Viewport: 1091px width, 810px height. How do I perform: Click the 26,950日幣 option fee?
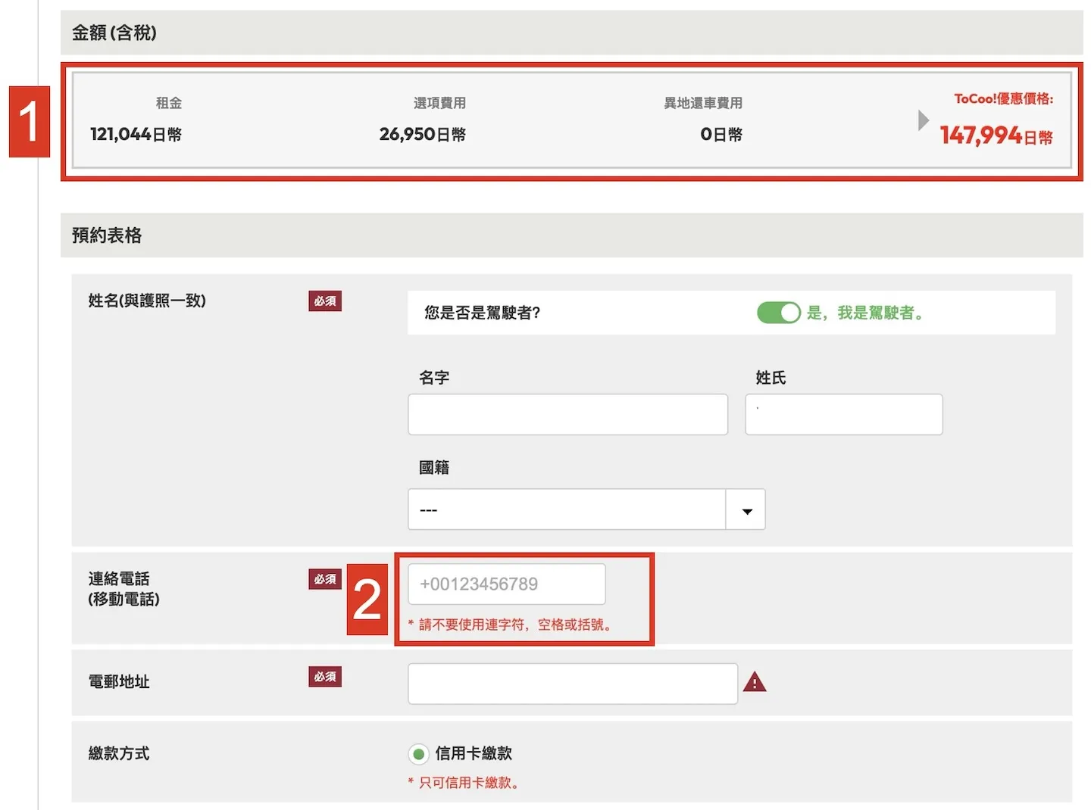click(x=422, y=135)
